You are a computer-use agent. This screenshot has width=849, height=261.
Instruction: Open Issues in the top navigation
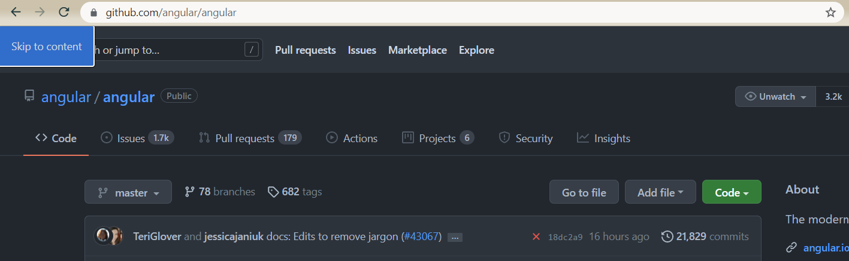click(x=362, y=50)
